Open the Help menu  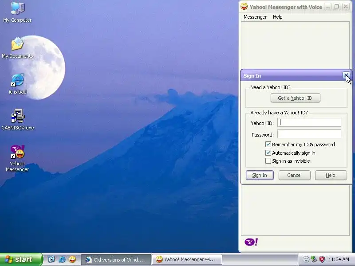pyautogui.click(x=278, y=17)
